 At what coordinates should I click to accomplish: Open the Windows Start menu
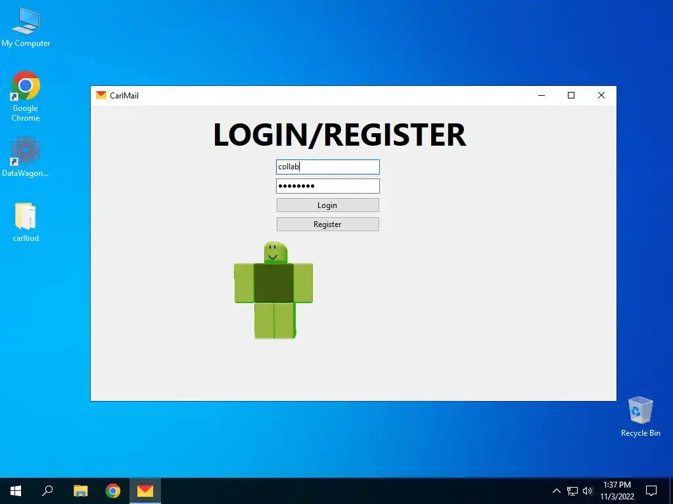tap(16, 491)
